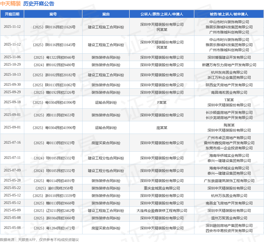Click plaintiff 重庆金域置业有限公司
This screenshot has width=264, height=242.
point(162,188)
